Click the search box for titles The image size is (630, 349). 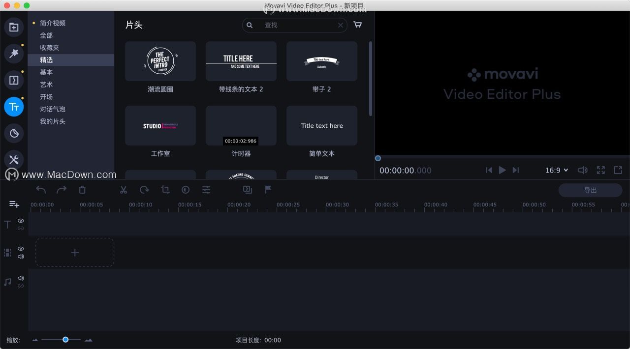pyautogui.click(x=294, y=25)
